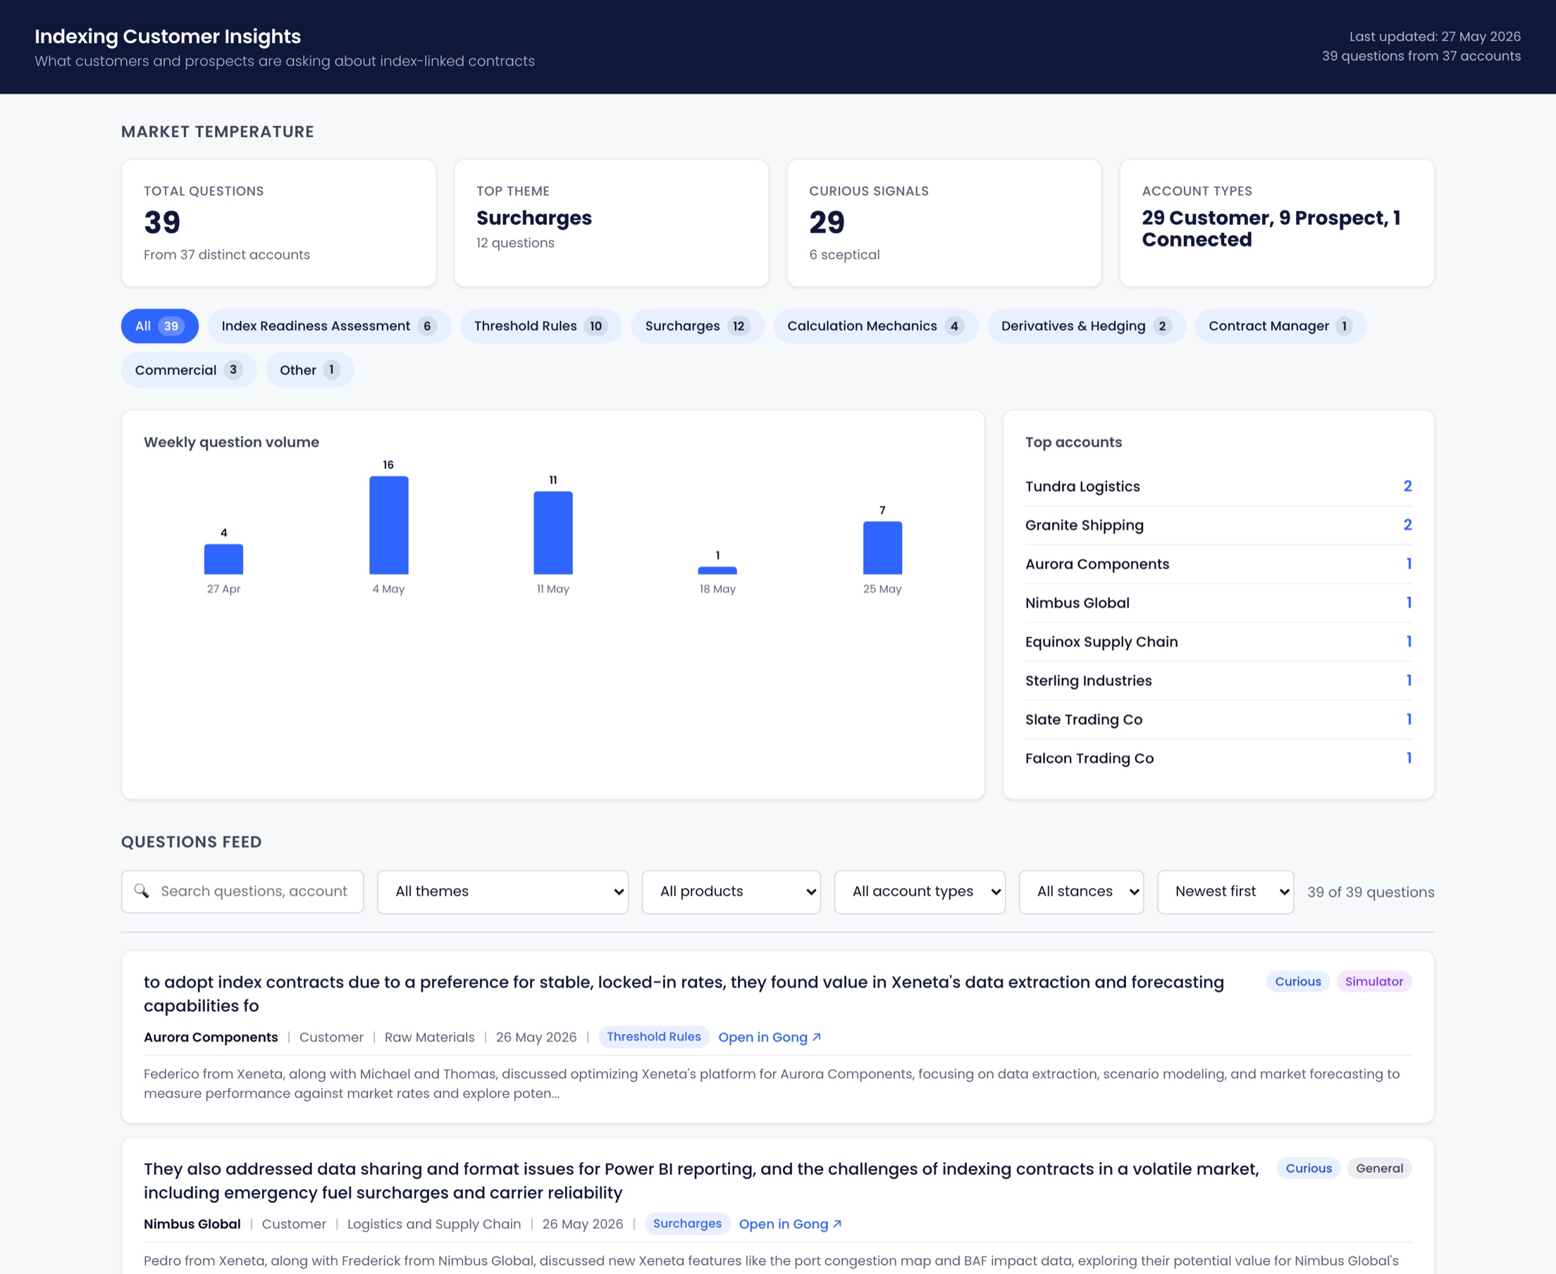
Task: Click Curious badge on Aurora Components card
Action: click(1297, 982)
